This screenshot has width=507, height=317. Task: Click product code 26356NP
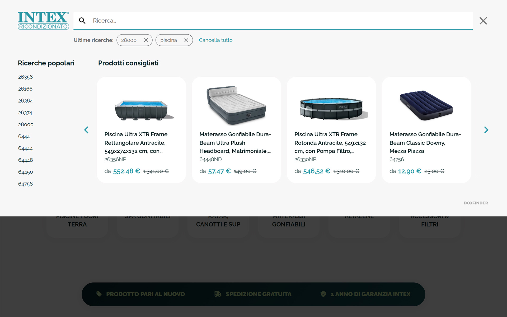pos(115,160)
